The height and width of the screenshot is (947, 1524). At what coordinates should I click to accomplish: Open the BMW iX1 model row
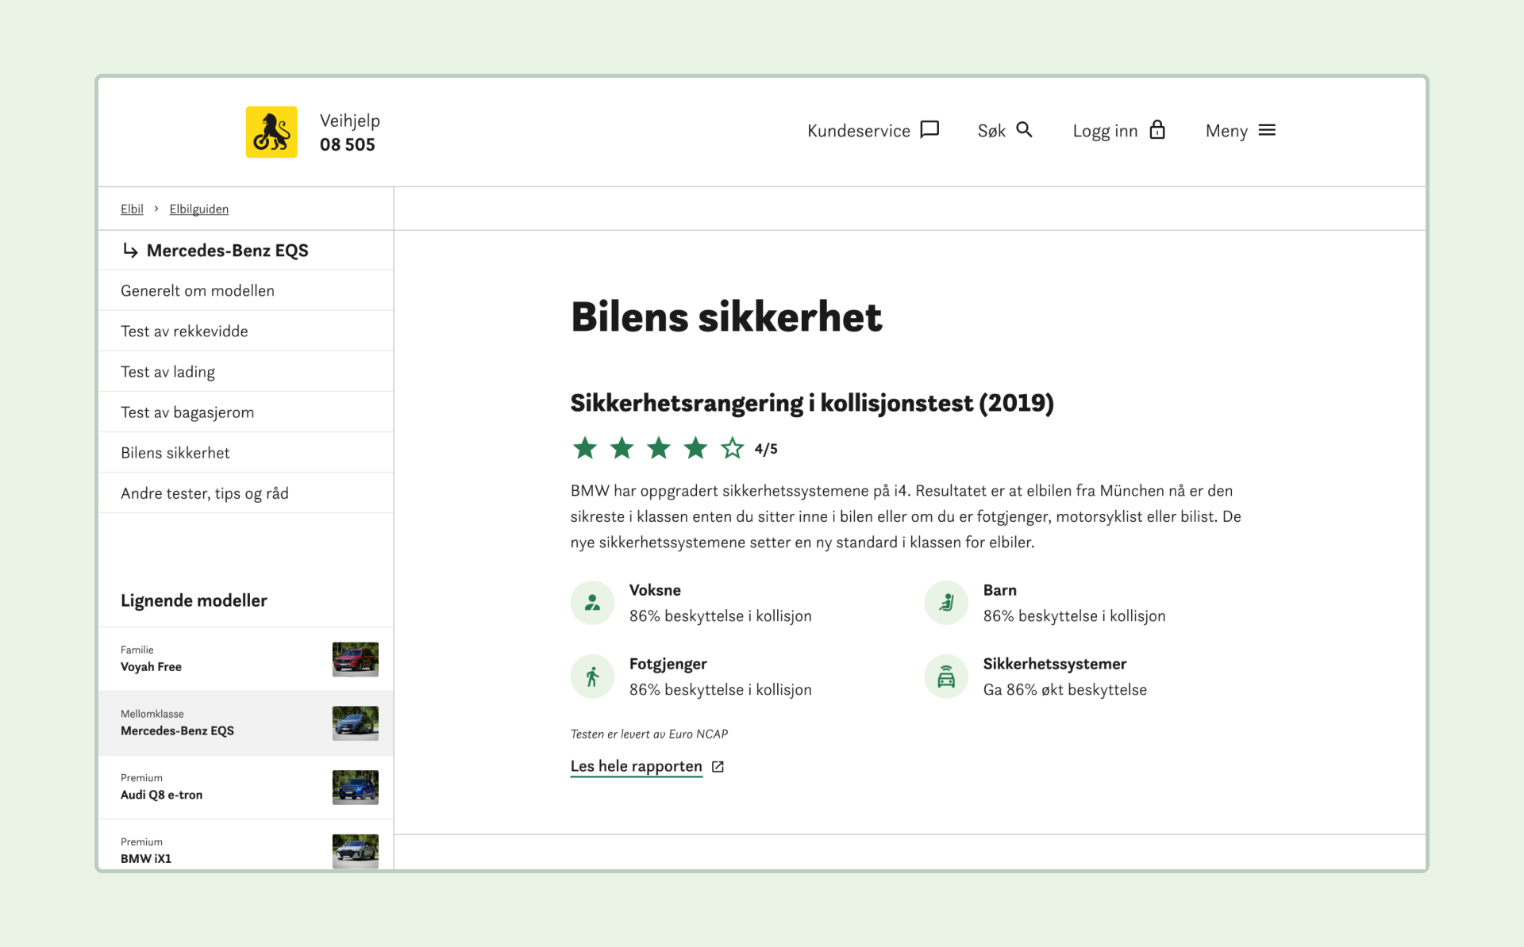(x=246, y=845)
